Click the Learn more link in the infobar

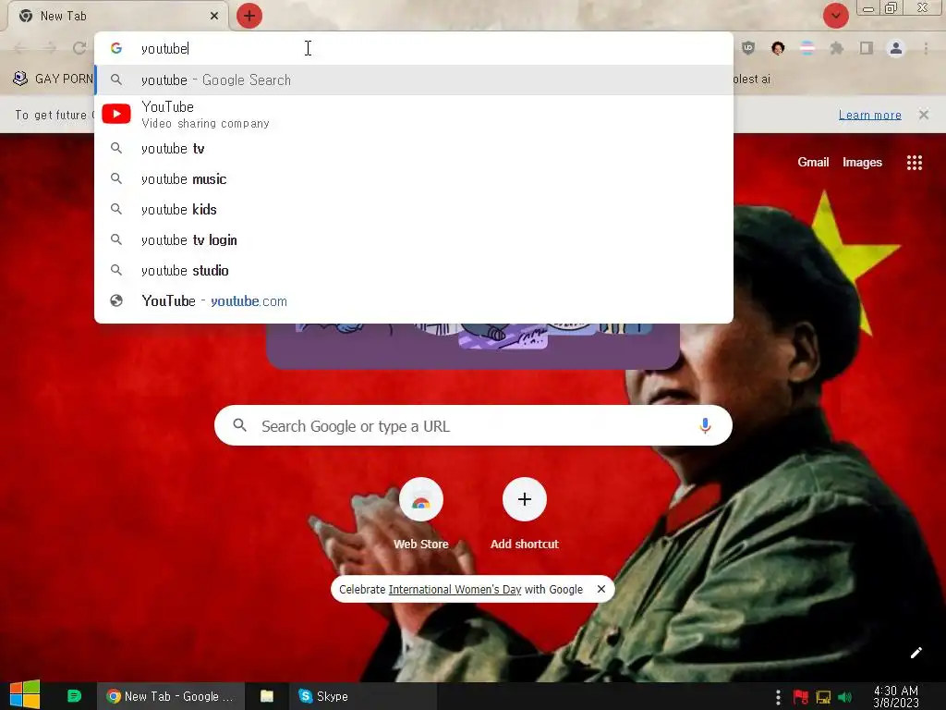[x=869, y=115]
